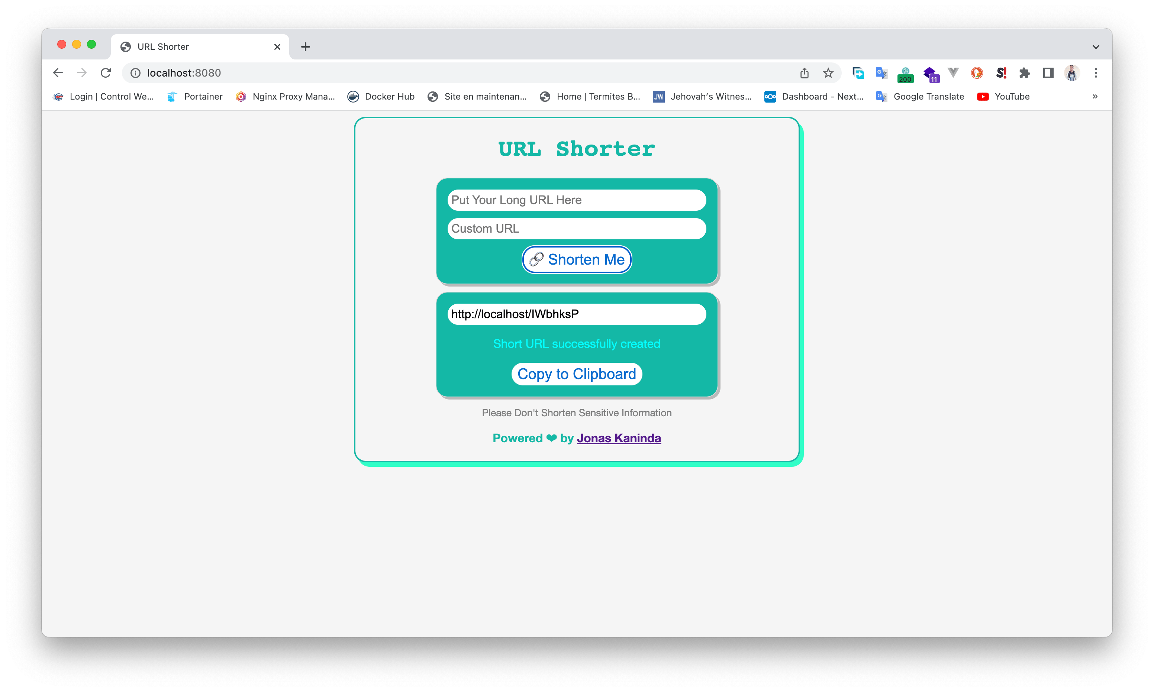
Task: Open the Jonas Kaninda link
Action: (x=619, y=438)
